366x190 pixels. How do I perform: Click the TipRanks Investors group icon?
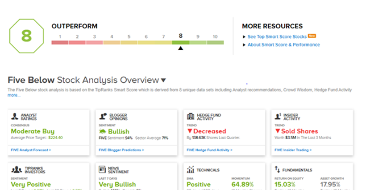(x=17, y=170)
